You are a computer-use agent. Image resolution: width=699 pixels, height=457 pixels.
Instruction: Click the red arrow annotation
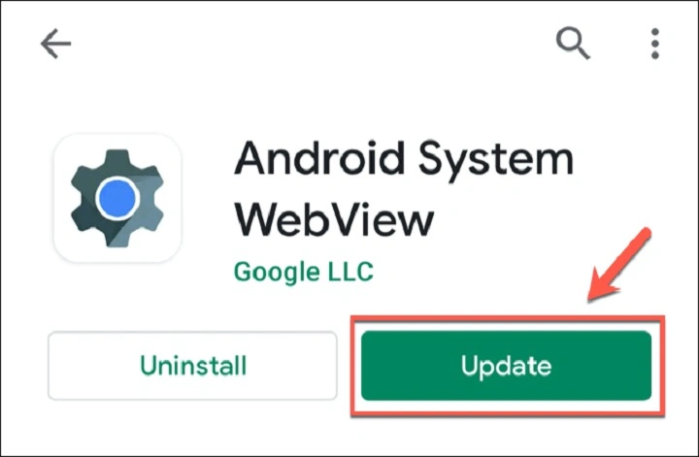click(620, 265)
